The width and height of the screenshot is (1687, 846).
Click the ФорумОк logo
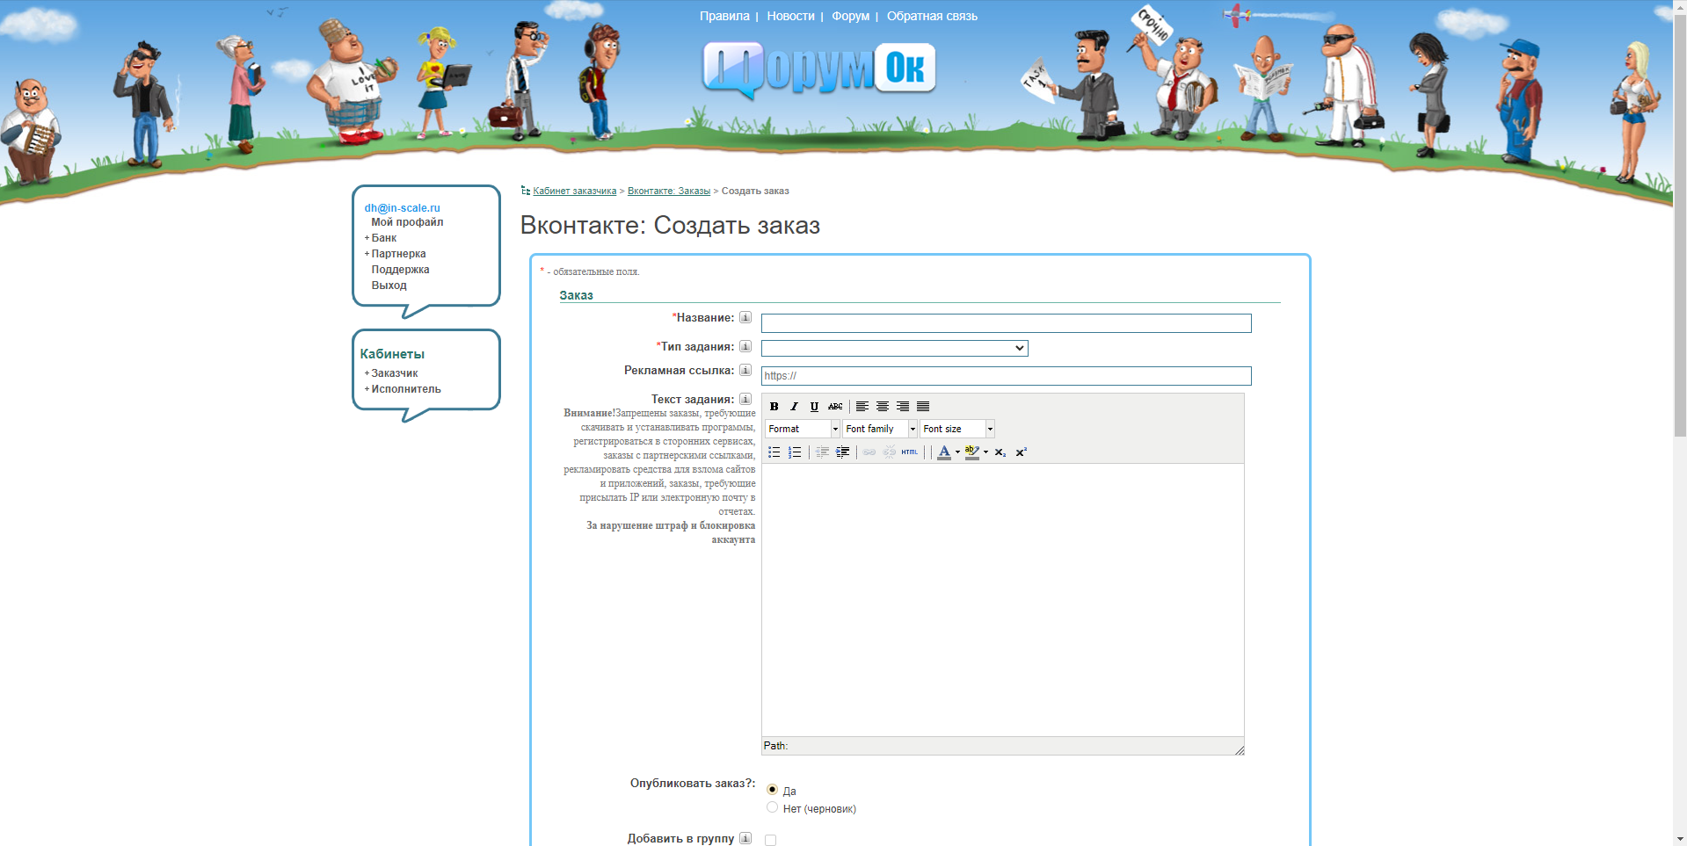coord(819,70)
